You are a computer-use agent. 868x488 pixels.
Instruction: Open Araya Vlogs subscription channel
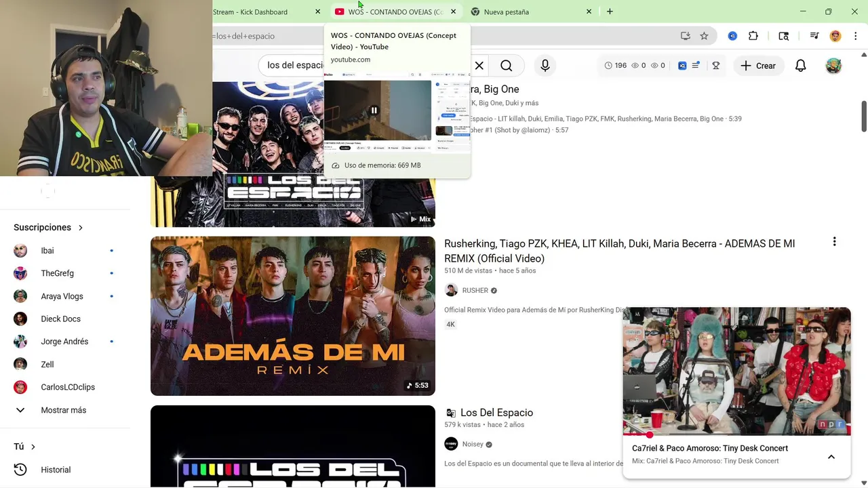pyautogui.click(x=65, y=296)
